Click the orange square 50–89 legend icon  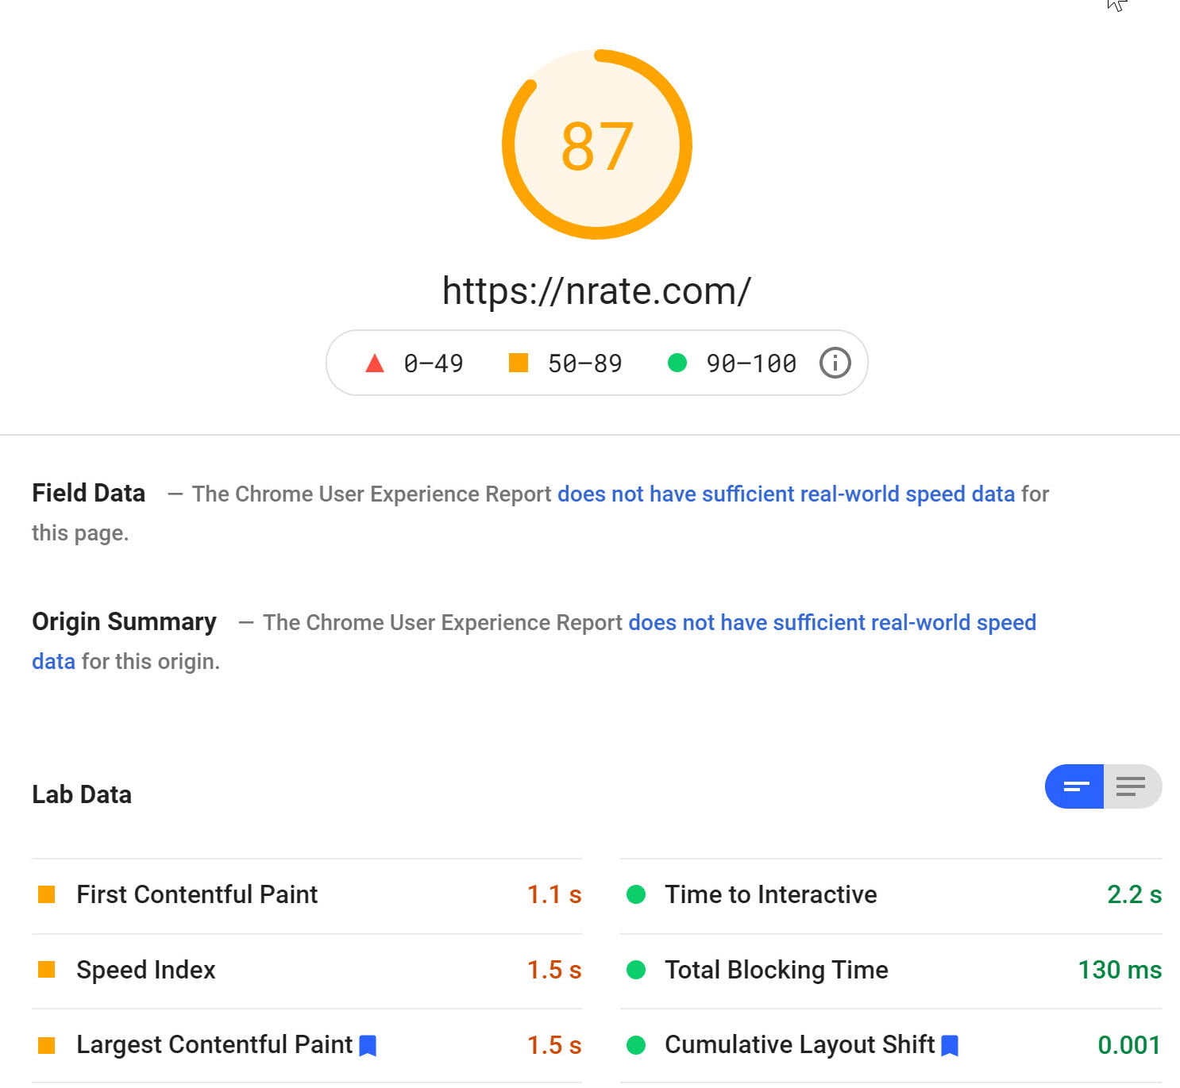click(x=518, y=363)
